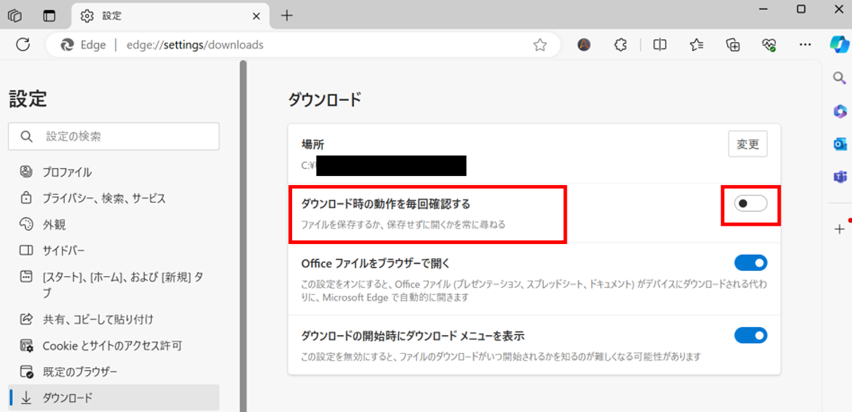Open [スタート]、[ホーム]、および [新規] タブ settings
This screenshot has width=852, height=412.
(114, 284)
